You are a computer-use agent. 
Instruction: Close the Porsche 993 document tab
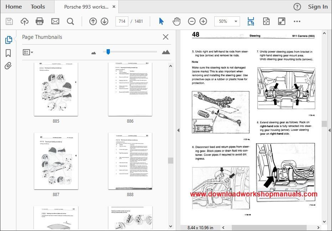pos(114,7)
